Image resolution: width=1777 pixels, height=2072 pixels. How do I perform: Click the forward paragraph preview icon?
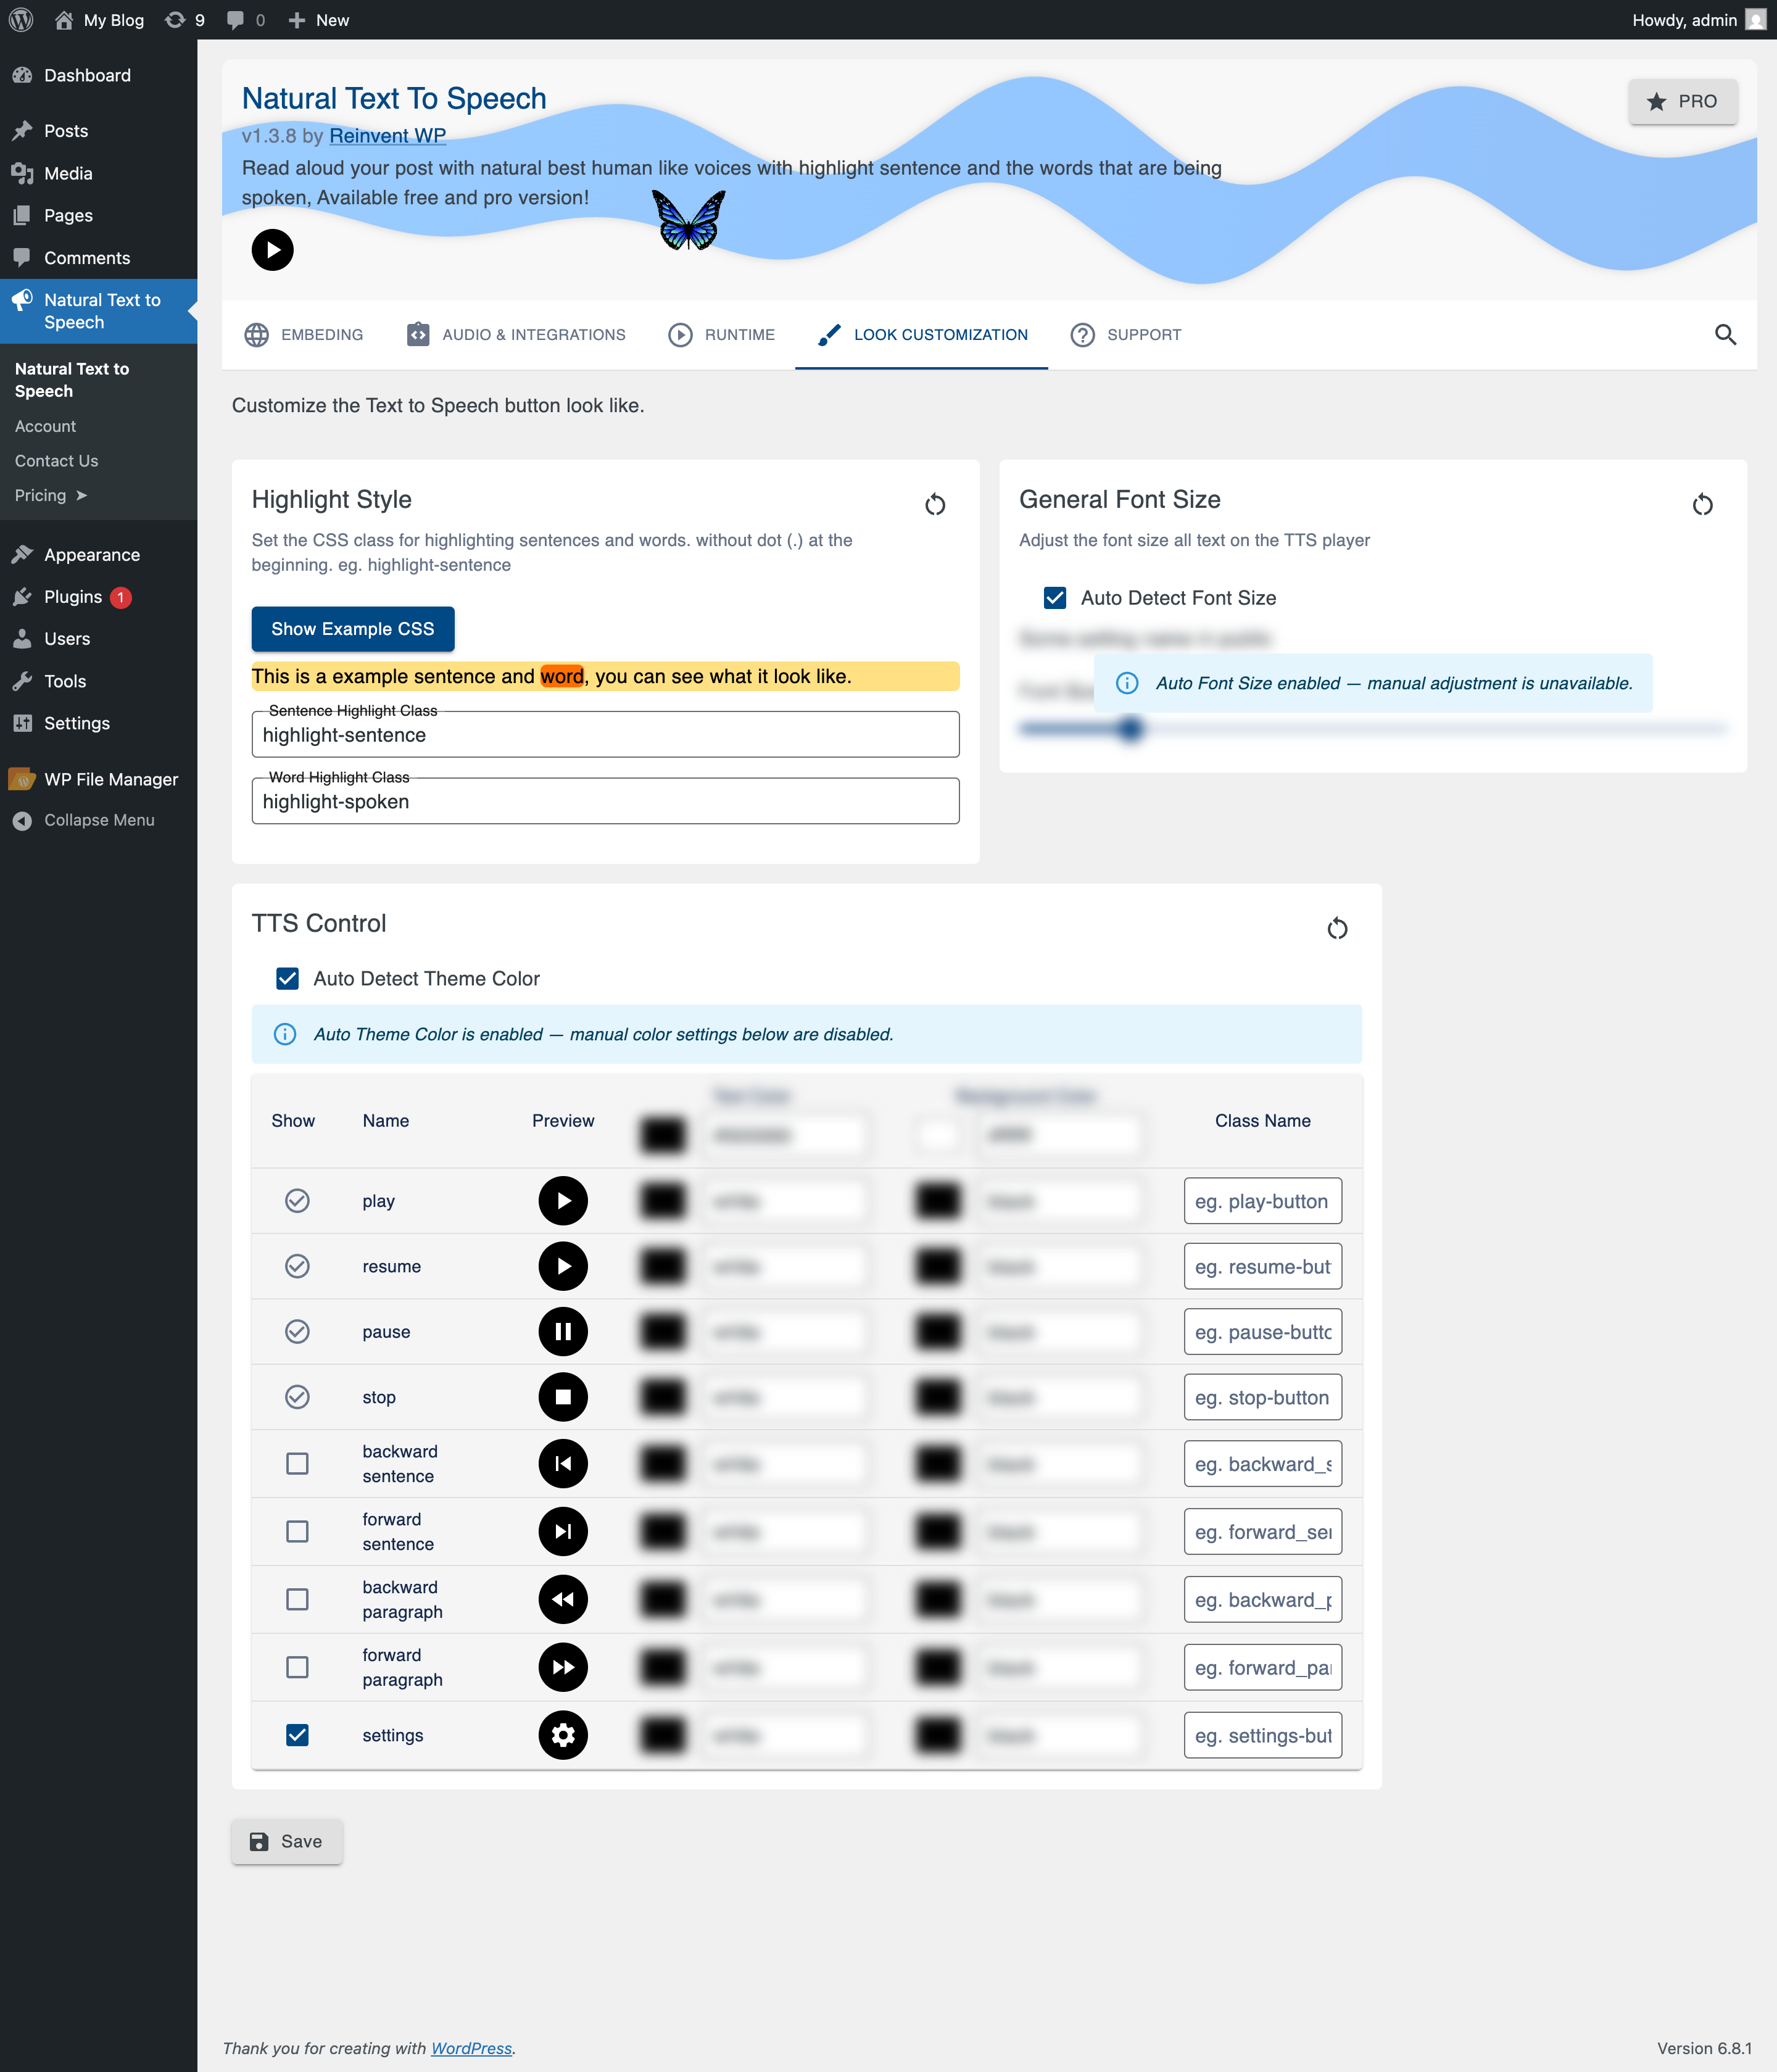point(563,1668)
